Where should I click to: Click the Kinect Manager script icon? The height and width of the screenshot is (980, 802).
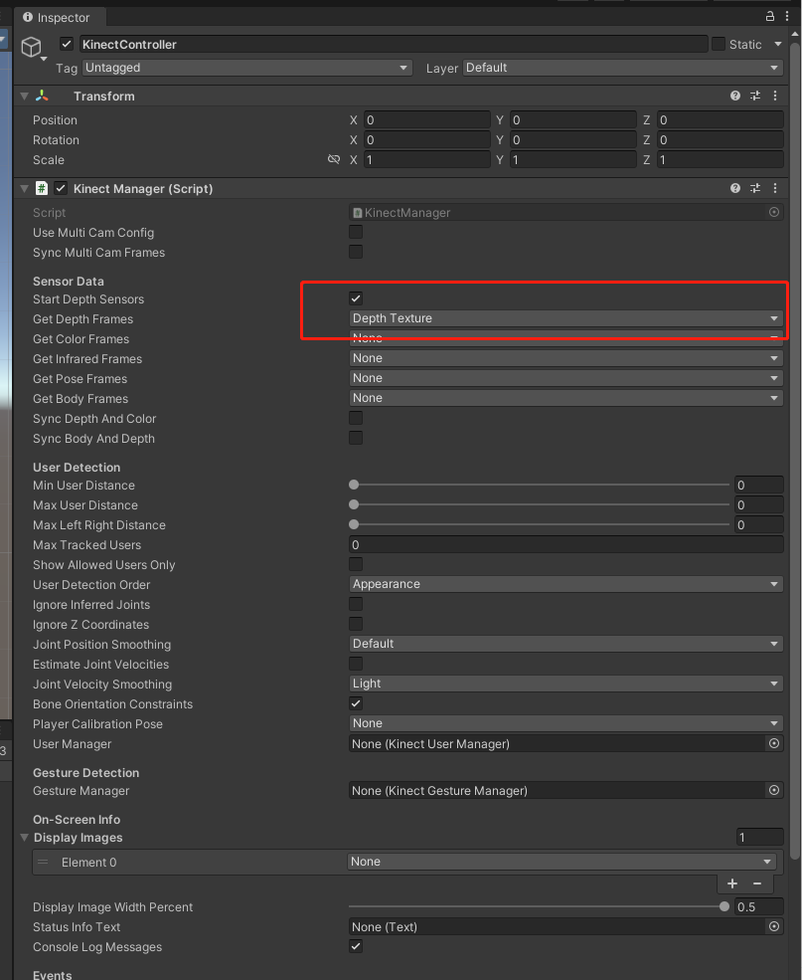41,188
